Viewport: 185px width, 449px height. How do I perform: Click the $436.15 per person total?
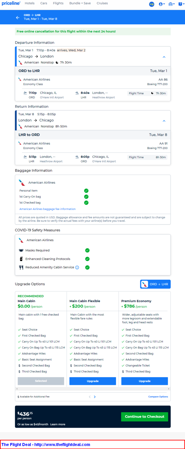pos(25,416)
